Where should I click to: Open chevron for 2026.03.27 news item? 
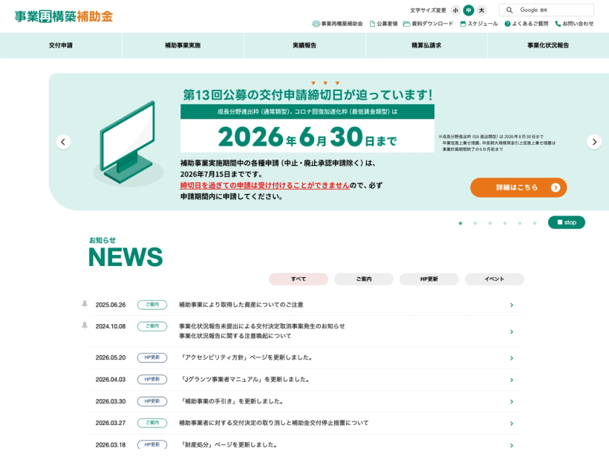tap(512, 424)
